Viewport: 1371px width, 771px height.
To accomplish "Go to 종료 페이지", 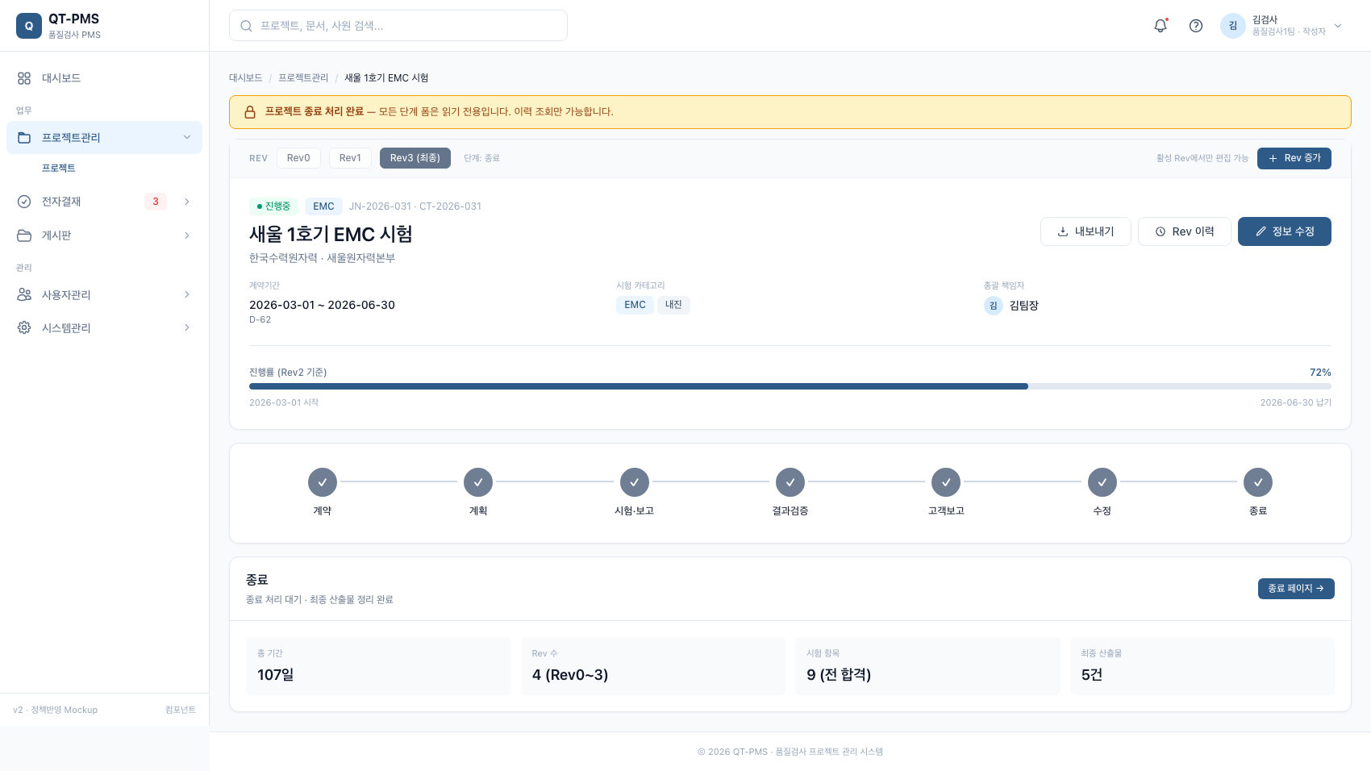I will point(1296,589).
